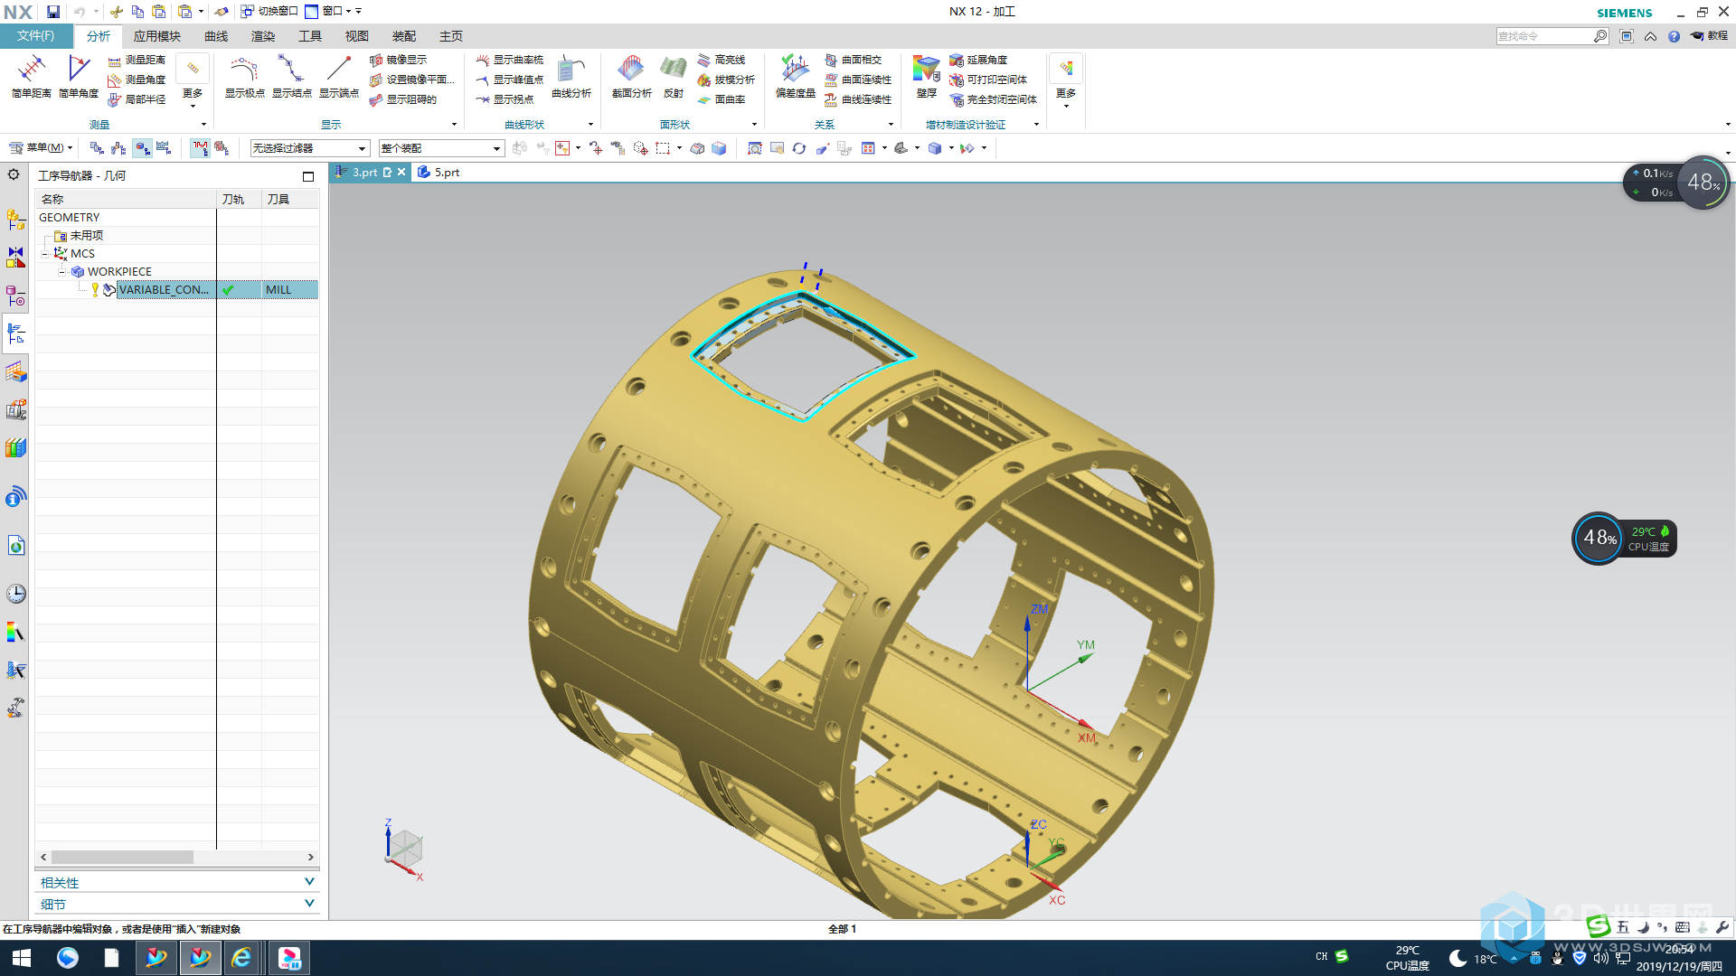1736x976 pixels.
Task: Toggle Machining Method View button
Action: (164, 148)
